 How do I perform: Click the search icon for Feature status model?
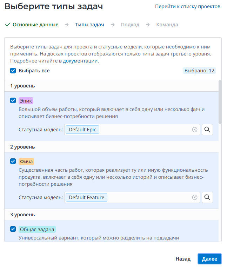click(207, 197)
